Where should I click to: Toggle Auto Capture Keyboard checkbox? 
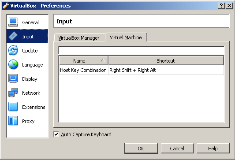(x=56, y=134)
